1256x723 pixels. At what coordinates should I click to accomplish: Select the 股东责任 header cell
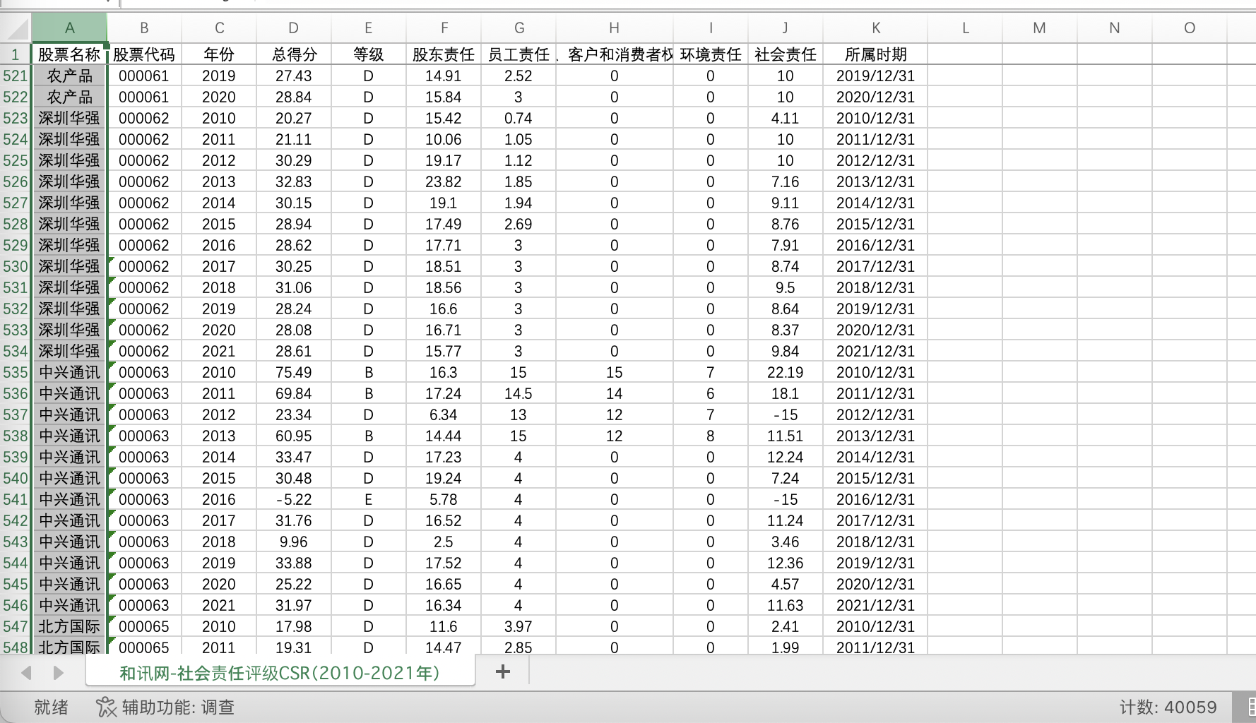coord(444,54)
